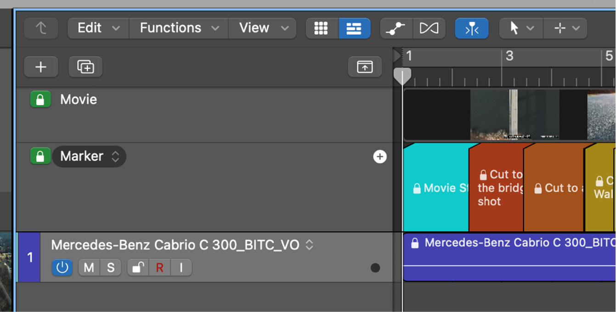This screenshot has width=616, height=312.
Task: Open the pointer tool menu
Action: [x=521, y=28]
